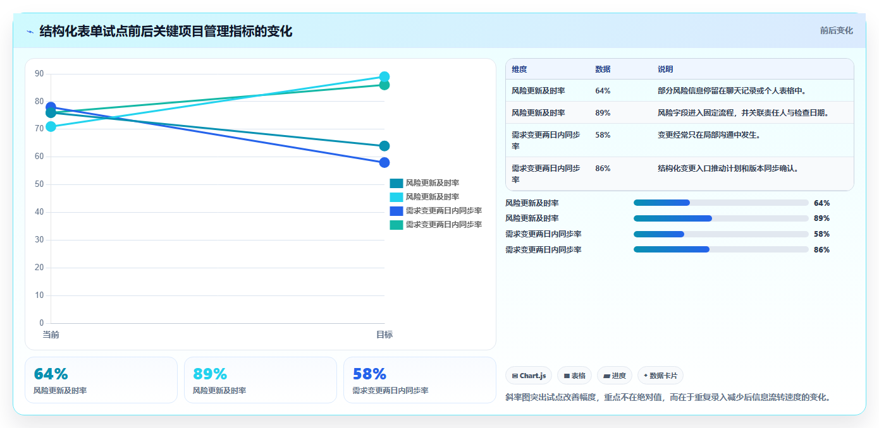Toggle the green 需求变更两日内同步率 legend swatch

click(x=396, y=225)
